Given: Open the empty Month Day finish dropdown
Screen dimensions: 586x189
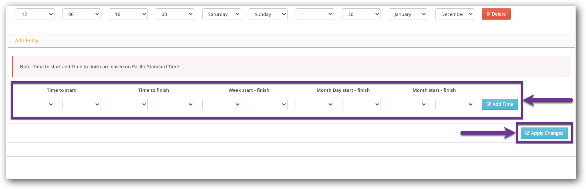Looking at the screenshot, I should point(361,104).
